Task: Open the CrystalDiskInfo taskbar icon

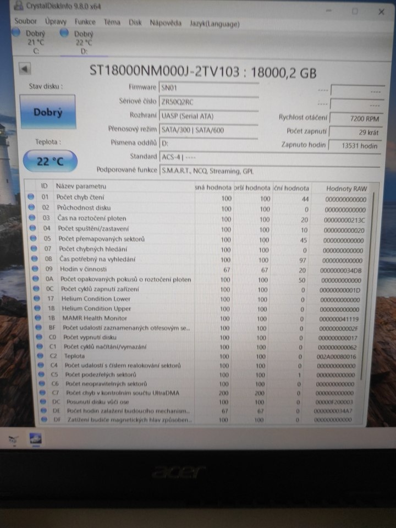Action: pos(35,438)
